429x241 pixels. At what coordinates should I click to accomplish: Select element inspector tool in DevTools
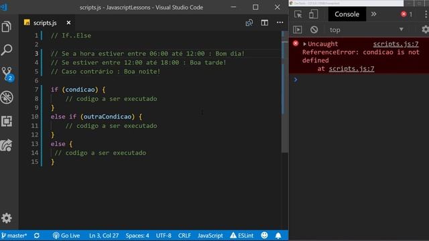(x=298, y=14)
